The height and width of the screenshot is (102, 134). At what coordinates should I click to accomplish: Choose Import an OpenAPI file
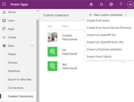point(101,35)
